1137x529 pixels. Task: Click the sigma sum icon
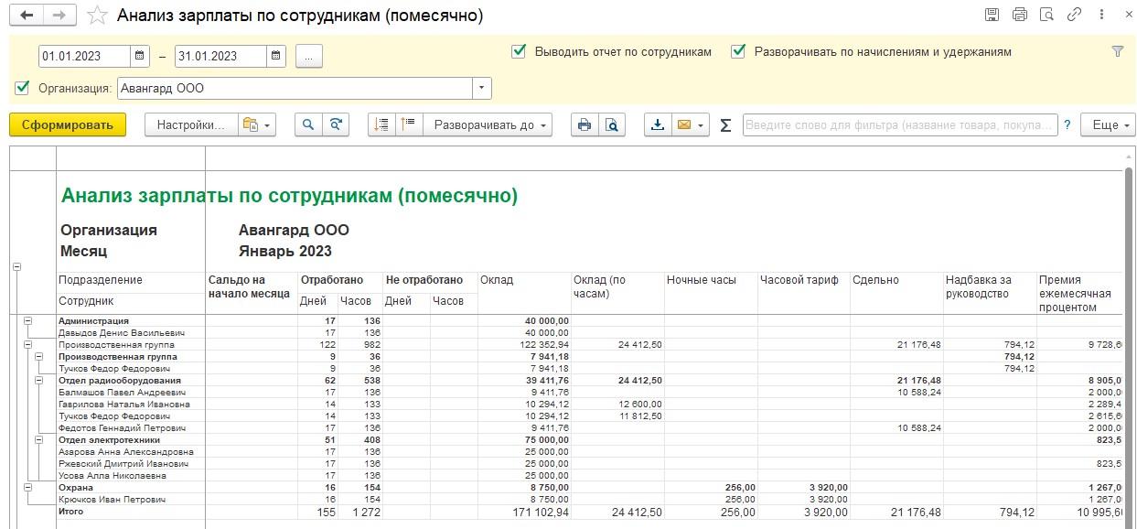pos(726,125)
